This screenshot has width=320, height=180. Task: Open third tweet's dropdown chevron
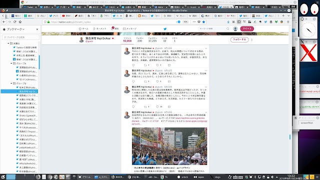click(x=206, y=87)
